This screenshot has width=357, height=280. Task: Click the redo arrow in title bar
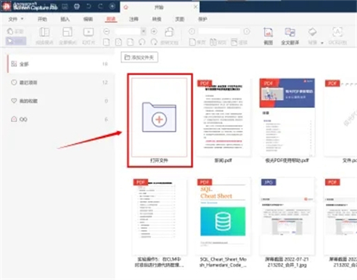click(x=100, y=7)
